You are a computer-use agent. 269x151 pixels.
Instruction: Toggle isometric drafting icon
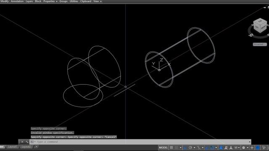(199, 148)
